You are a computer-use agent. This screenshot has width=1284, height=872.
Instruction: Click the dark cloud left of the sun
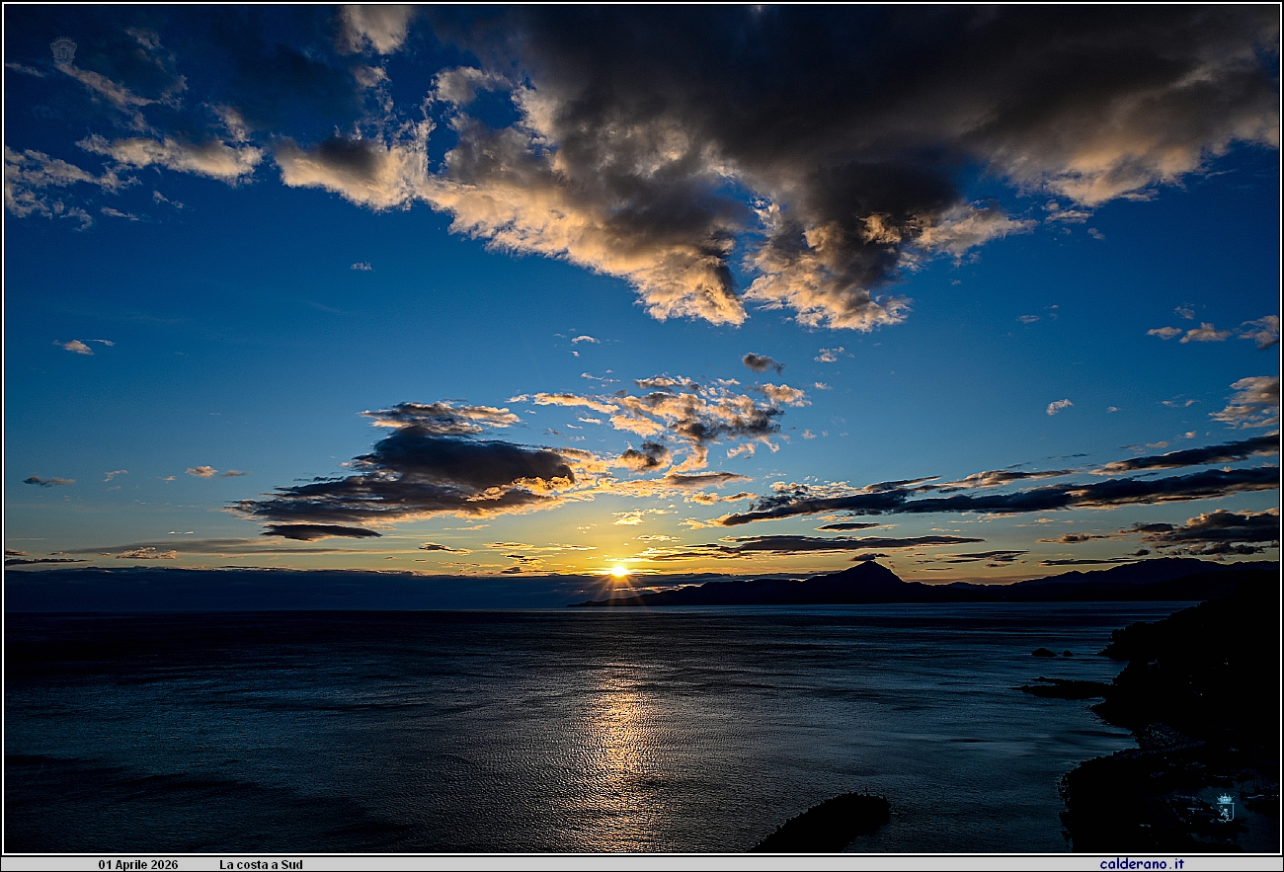[435, 474]
